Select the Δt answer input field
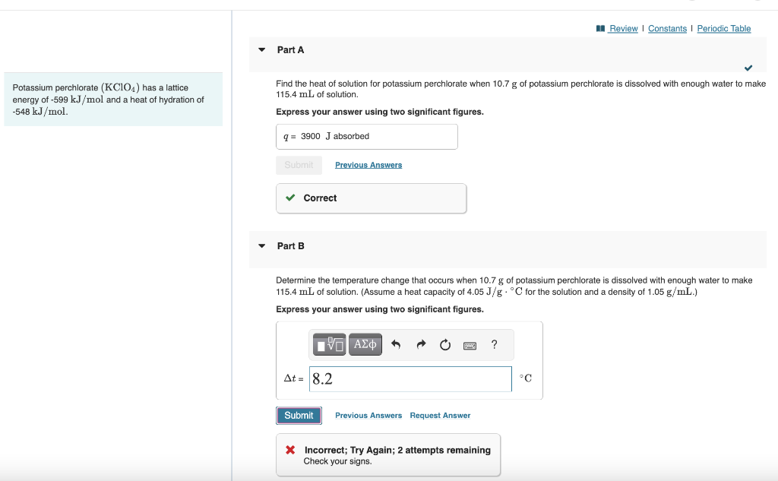Viewport: 778px width, 481px height. (410, 378)
